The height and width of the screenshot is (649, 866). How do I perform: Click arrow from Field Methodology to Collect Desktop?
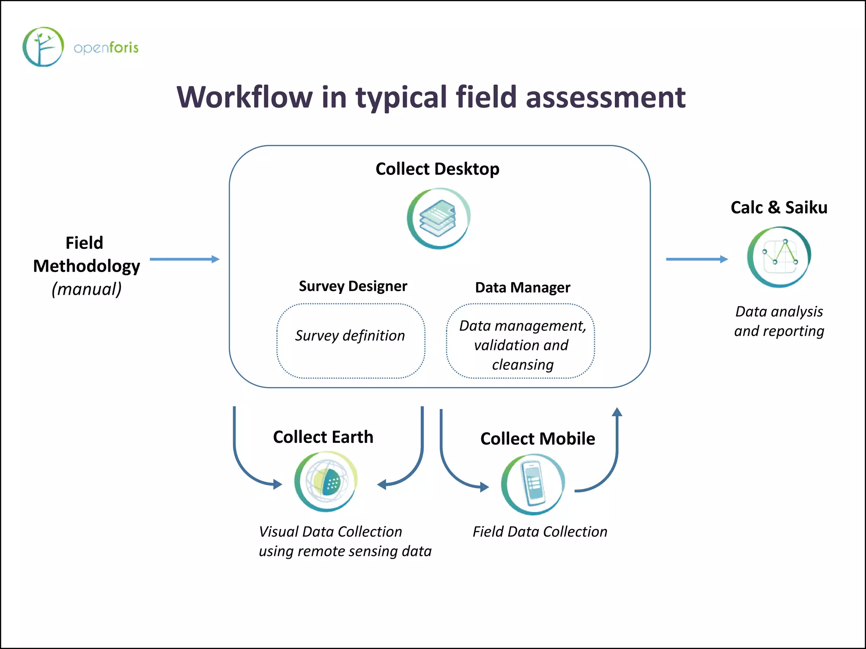[184, 259]
